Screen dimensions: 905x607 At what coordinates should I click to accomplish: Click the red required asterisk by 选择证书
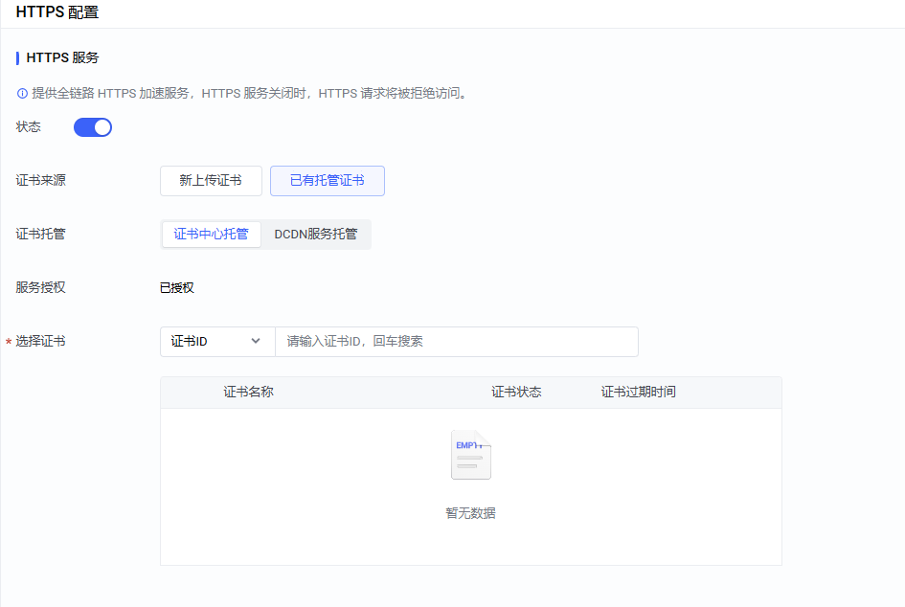coord(9,342)
